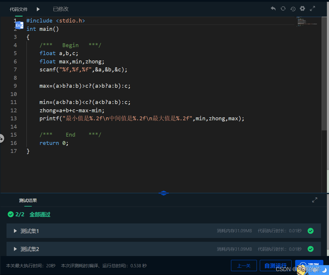Image resolution: width=329 pixels, height=275 pixels.
Task: Click the play triangle next to 代码文件
Action: coord(38,9)
